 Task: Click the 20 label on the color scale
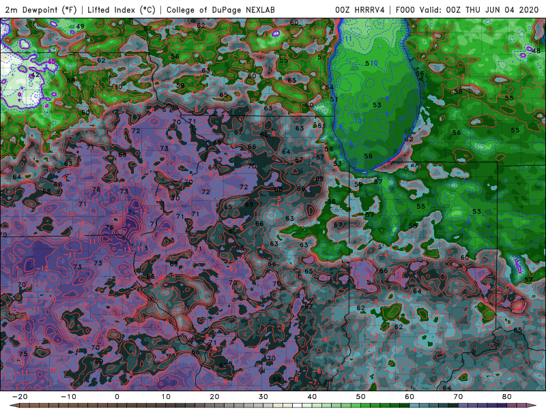click(x=214, y=397)
